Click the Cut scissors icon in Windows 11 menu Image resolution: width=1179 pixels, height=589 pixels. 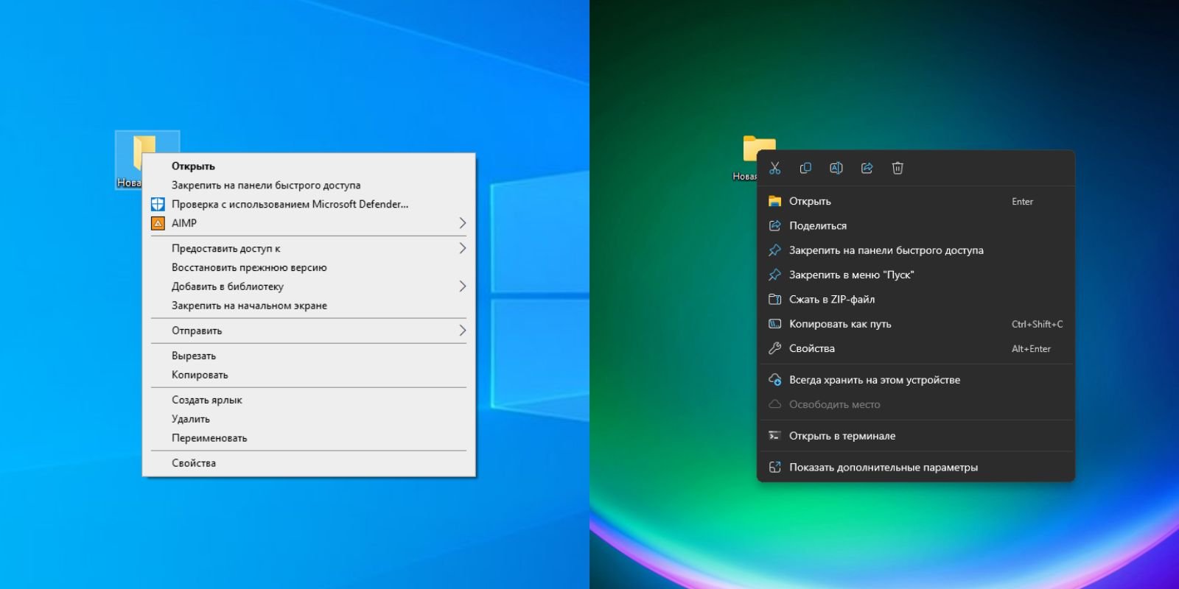pos(774,168)
